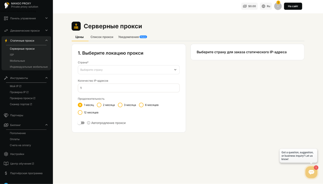Open the chat support bubble
This screenshot has width=323, height=184.
[311, 172]
